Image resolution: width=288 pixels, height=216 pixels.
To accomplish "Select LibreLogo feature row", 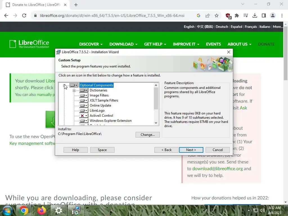I will [x=97, y=111].
